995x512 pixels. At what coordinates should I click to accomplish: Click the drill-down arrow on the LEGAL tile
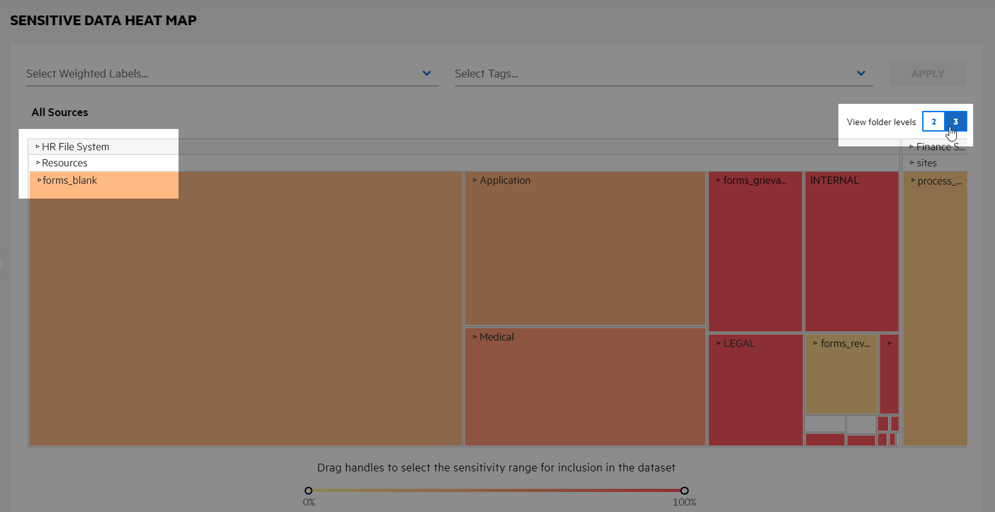point(719,343)
